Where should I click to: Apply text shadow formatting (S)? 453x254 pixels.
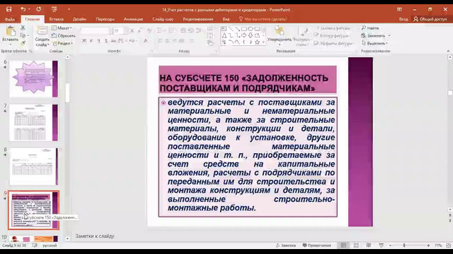[106, 41]
